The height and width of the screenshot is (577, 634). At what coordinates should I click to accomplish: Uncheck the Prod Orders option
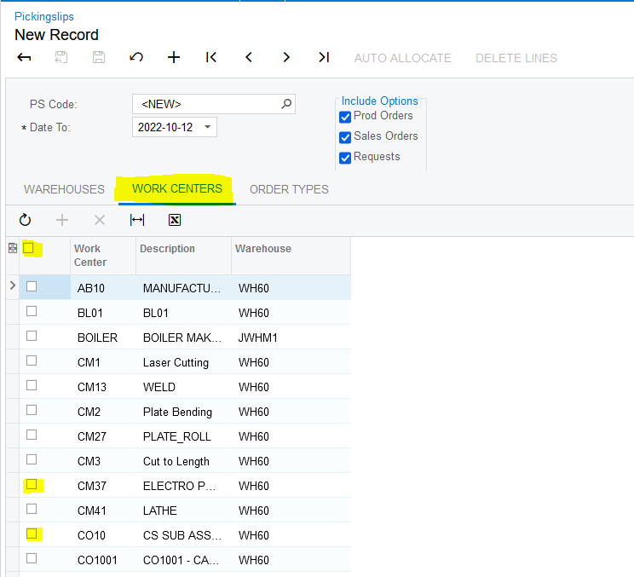coord(345,117)
